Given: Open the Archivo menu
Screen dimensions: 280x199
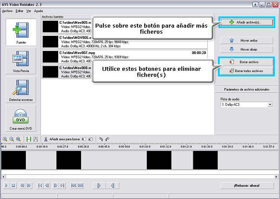Looking at the screenshot, I should tap(7, 11).
